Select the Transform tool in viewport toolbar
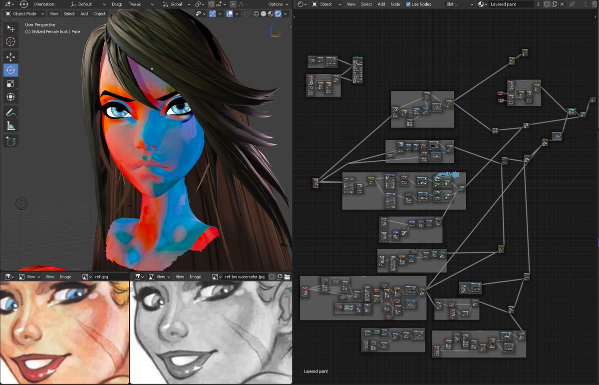The height and width of the screenshot is (385, 599). point(10,97)
